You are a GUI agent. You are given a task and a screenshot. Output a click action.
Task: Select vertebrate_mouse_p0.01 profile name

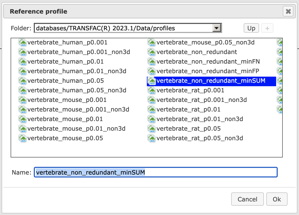(65, 119)
